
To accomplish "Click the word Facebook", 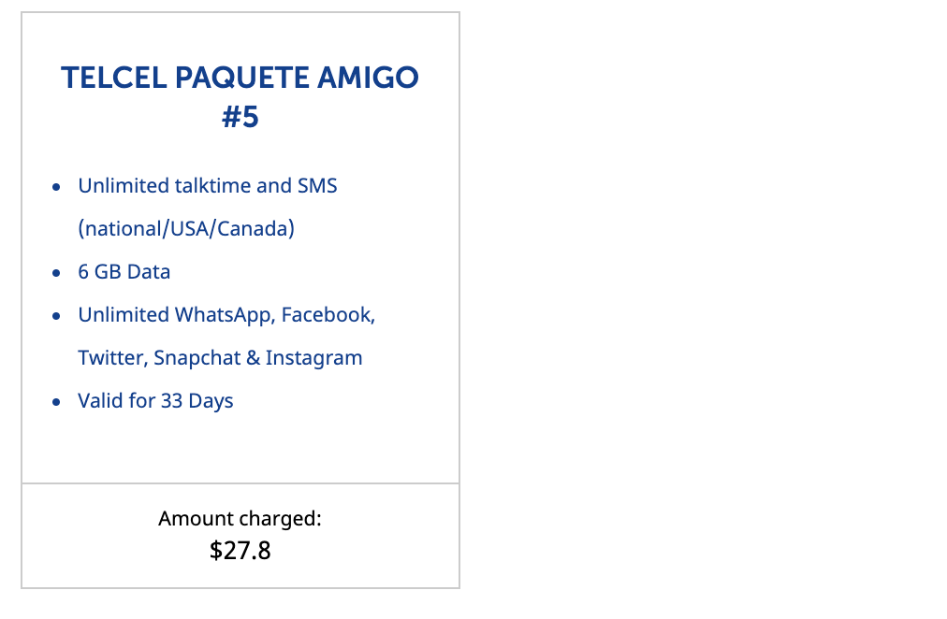I will pos(328,315).
